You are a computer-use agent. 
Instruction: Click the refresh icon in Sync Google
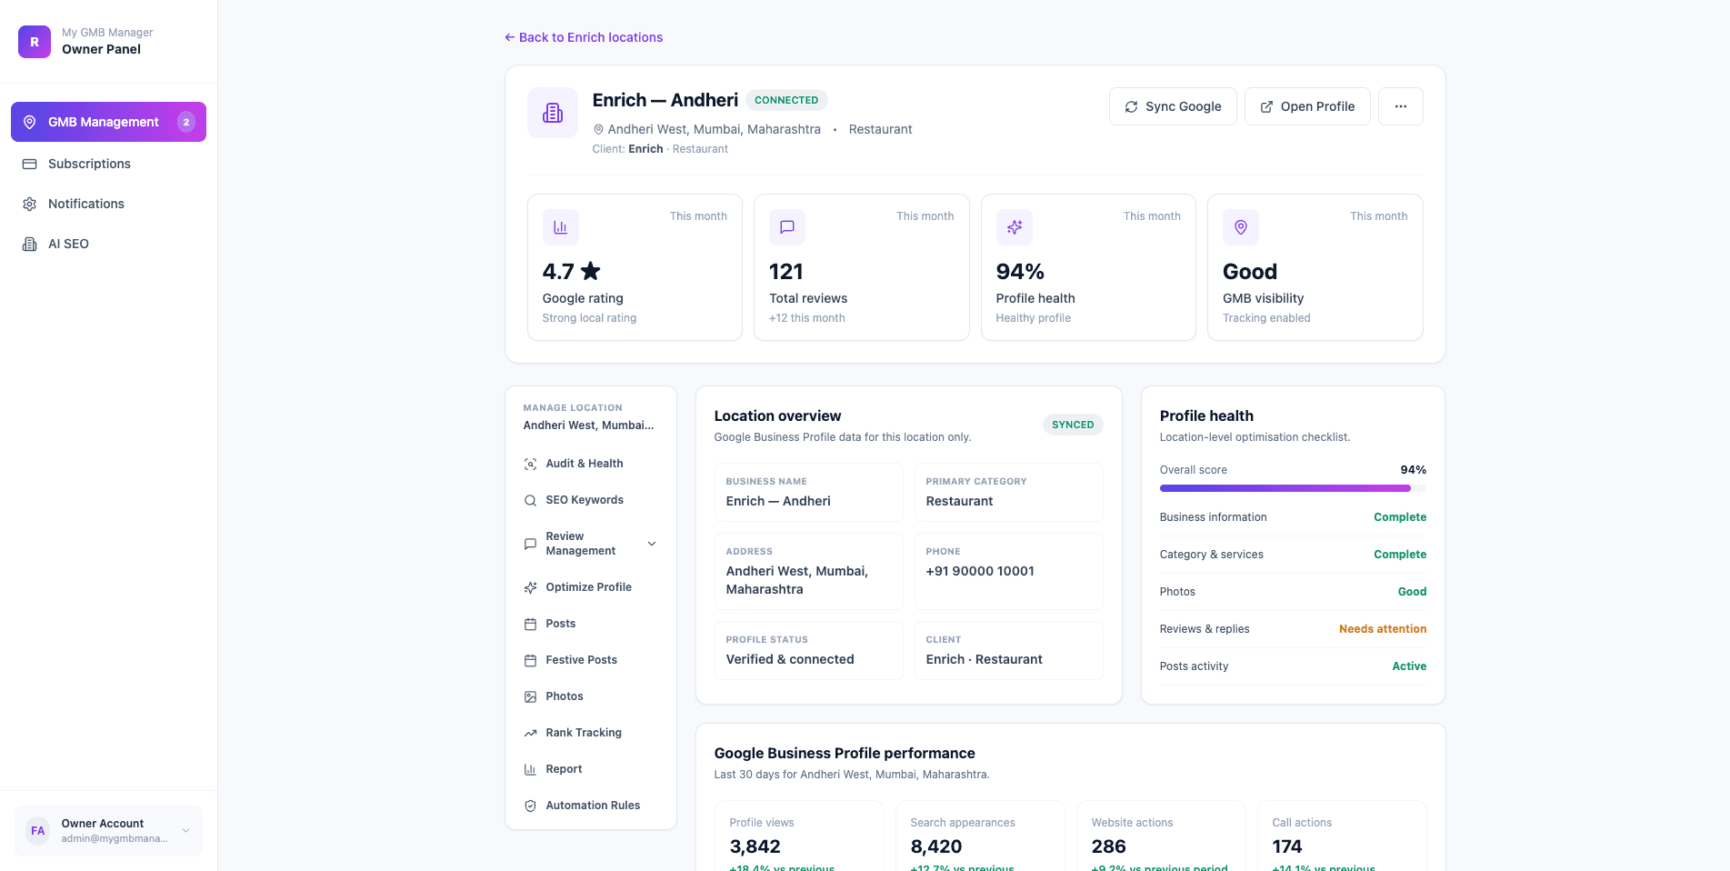pos(1131,106)
